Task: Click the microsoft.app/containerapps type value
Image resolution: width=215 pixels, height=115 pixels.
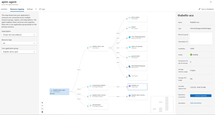Action: pos(200,28)
